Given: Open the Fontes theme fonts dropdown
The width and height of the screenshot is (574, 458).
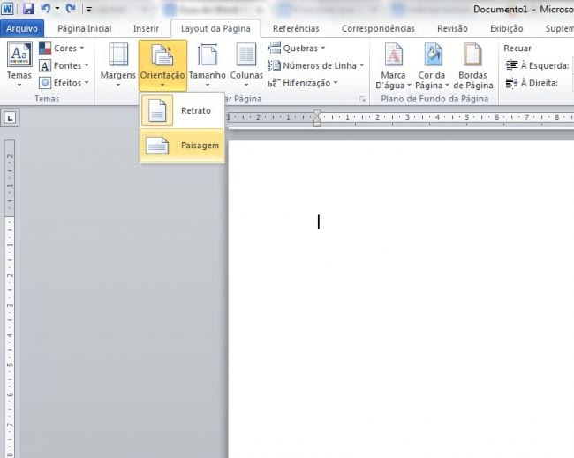Looking at the screenshot, I should click(64, 65).
